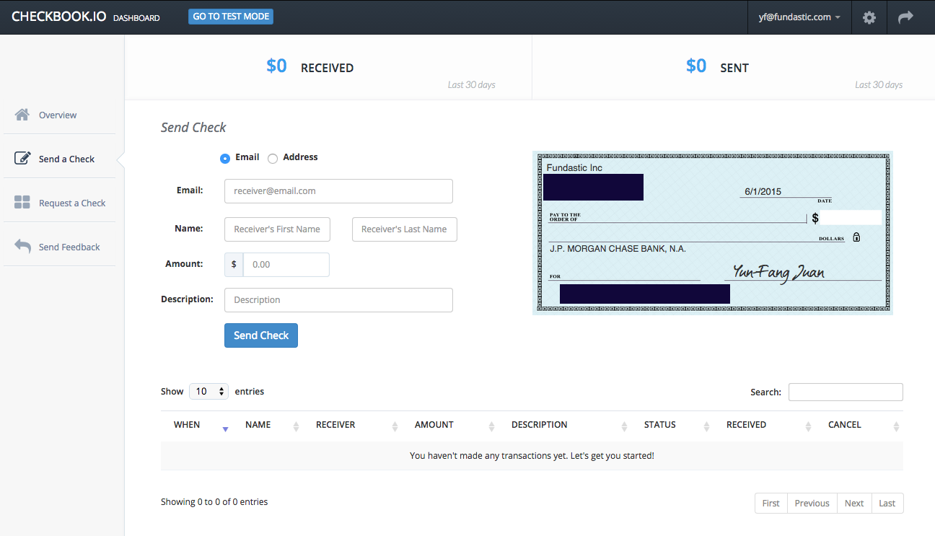Open the Send Feedback menu item

click(x=59, y=247)
